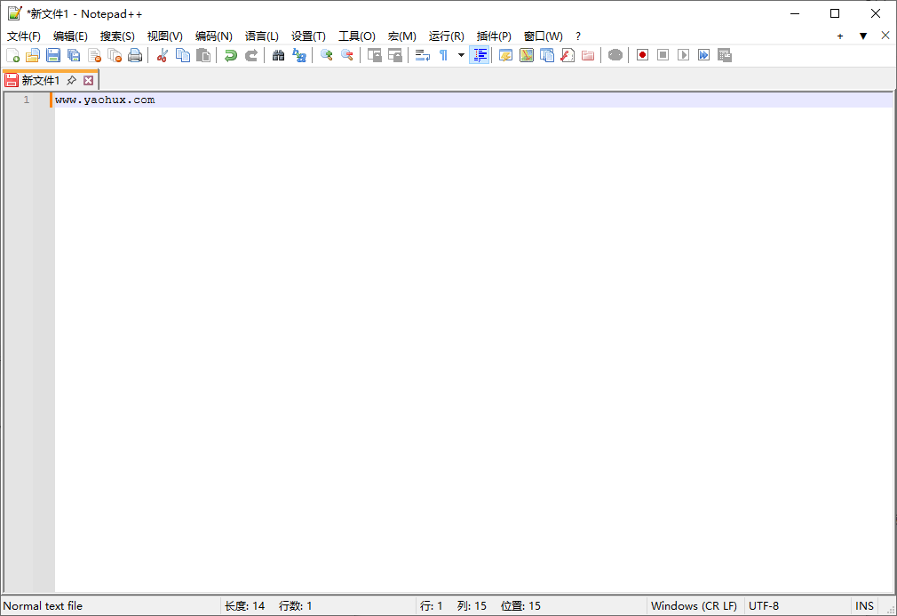The width and height of the screenshot is (897, 616).
Task: Expand the hidden-tabs plus button
Action: (x=840, y=36)
